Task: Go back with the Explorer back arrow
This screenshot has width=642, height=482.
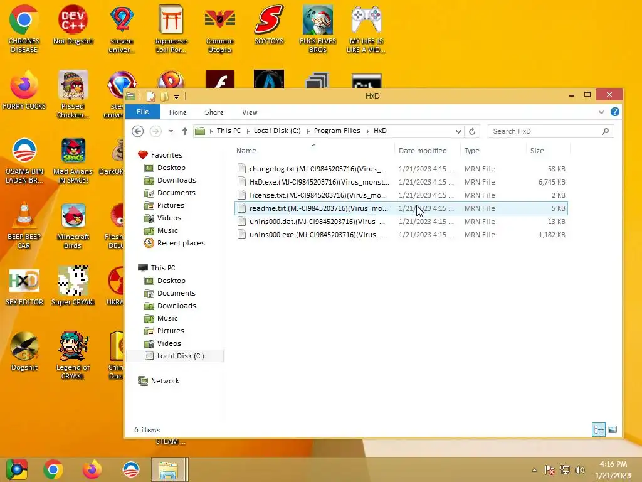Action: 137,131
